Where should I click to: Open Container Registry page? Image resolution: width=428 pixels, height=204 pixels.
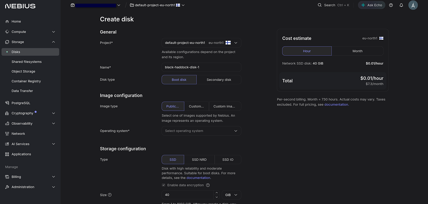pyautogui.click(x=26, y=81)
